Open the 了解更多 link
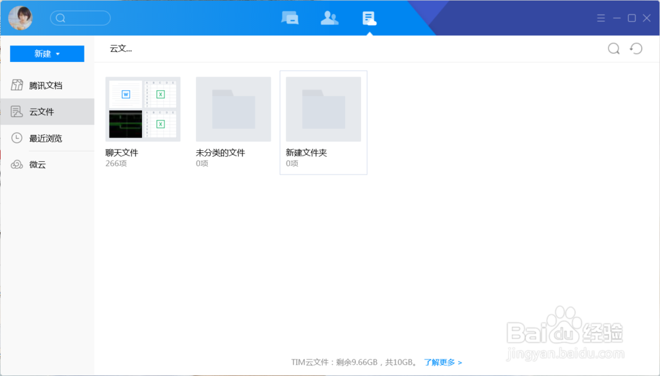The width and height of the screenshot is (660, 376). click(x=443, y=362)
